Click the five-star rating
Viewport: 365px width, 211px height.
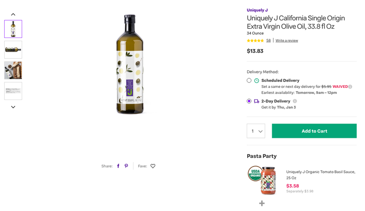255,41
